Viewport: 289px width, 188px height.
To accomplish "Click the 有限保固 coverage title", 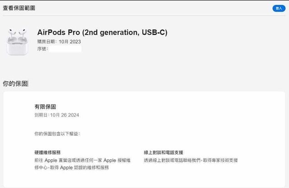I will point(45,107).
